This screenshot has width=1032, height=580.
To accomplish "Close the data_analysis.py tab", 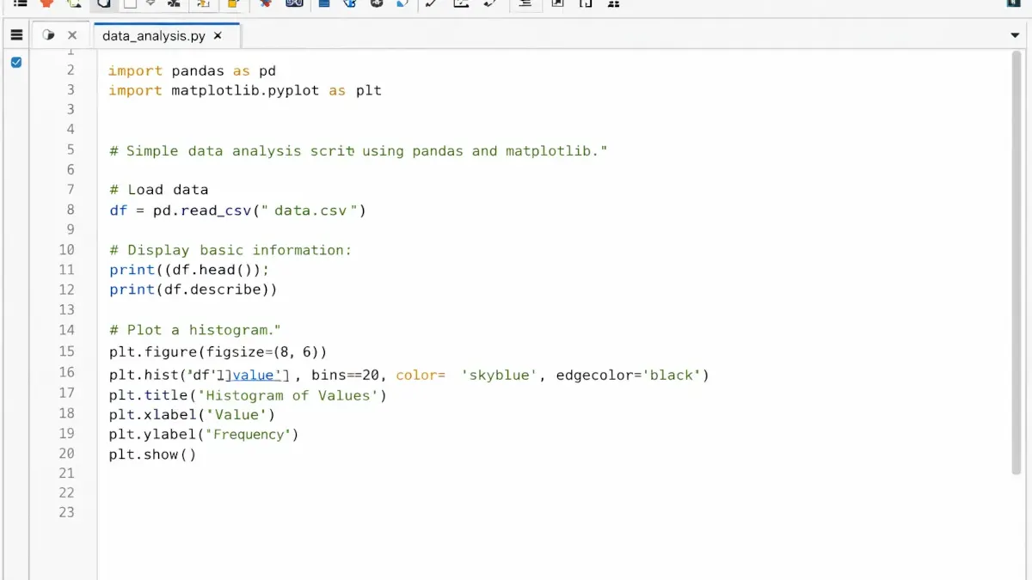I will [x=218, y=36].
